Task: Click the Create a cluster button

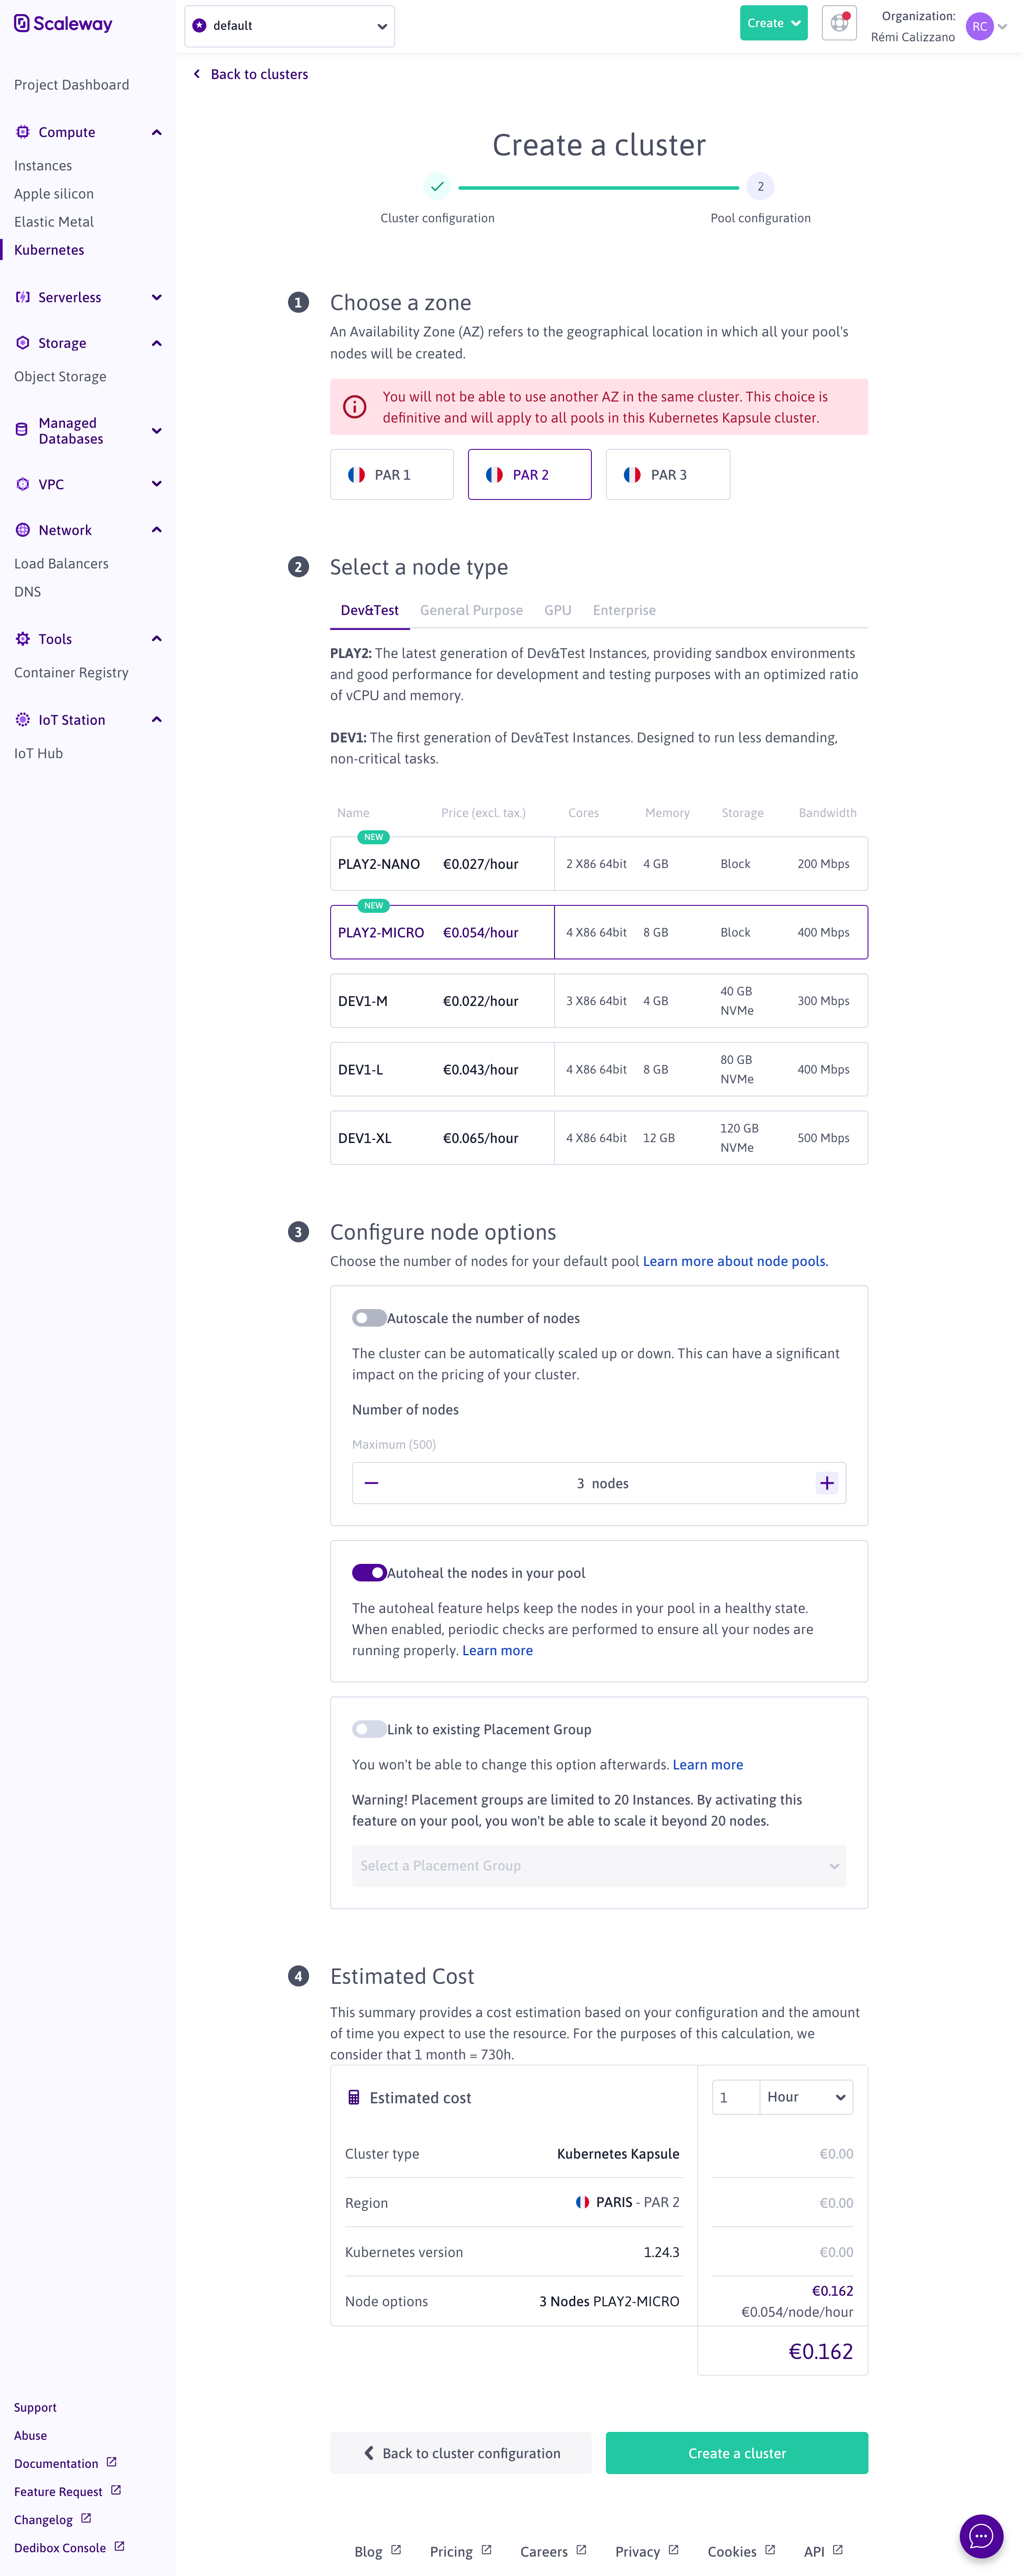Action: pos(736,2453)
